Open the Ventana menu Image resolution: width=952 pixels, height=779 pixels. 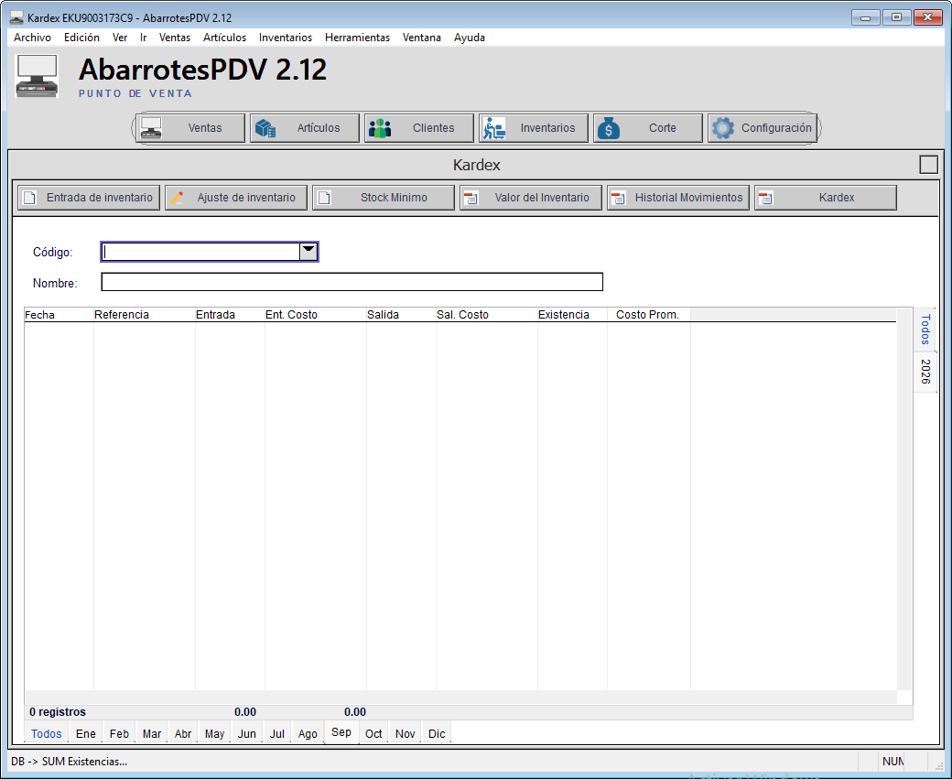click(x=422, y=38)
